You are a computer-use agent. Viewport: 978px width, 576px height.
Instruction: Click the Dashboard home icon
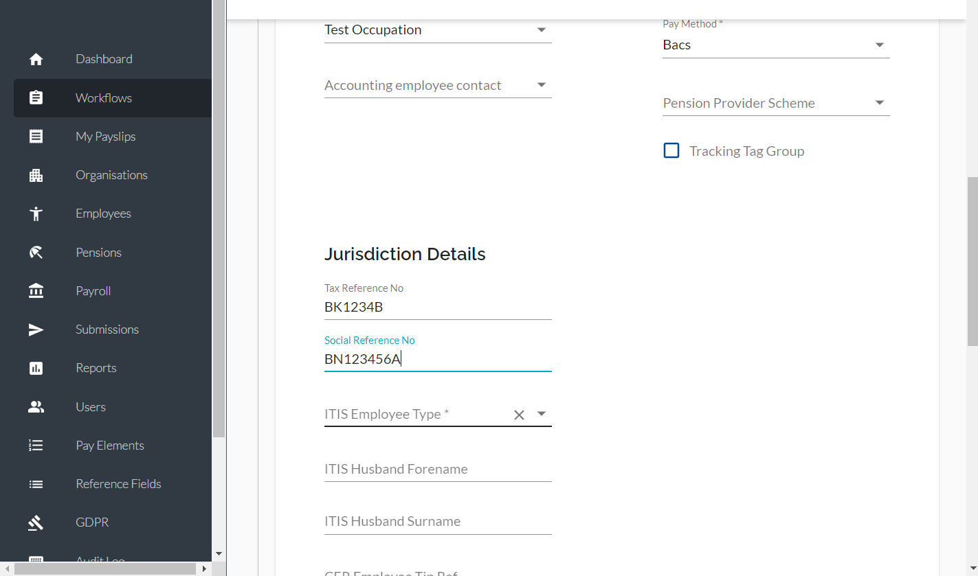pos(36,59)
